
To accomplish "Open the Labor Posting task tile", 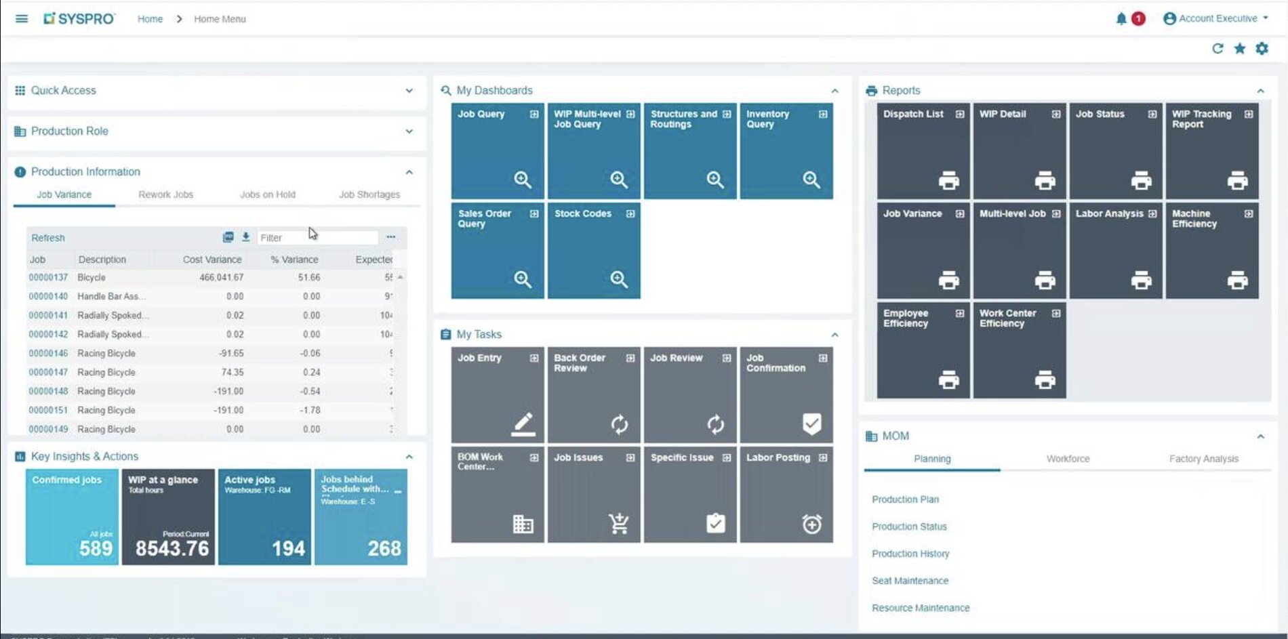I will tap(786, 494).
